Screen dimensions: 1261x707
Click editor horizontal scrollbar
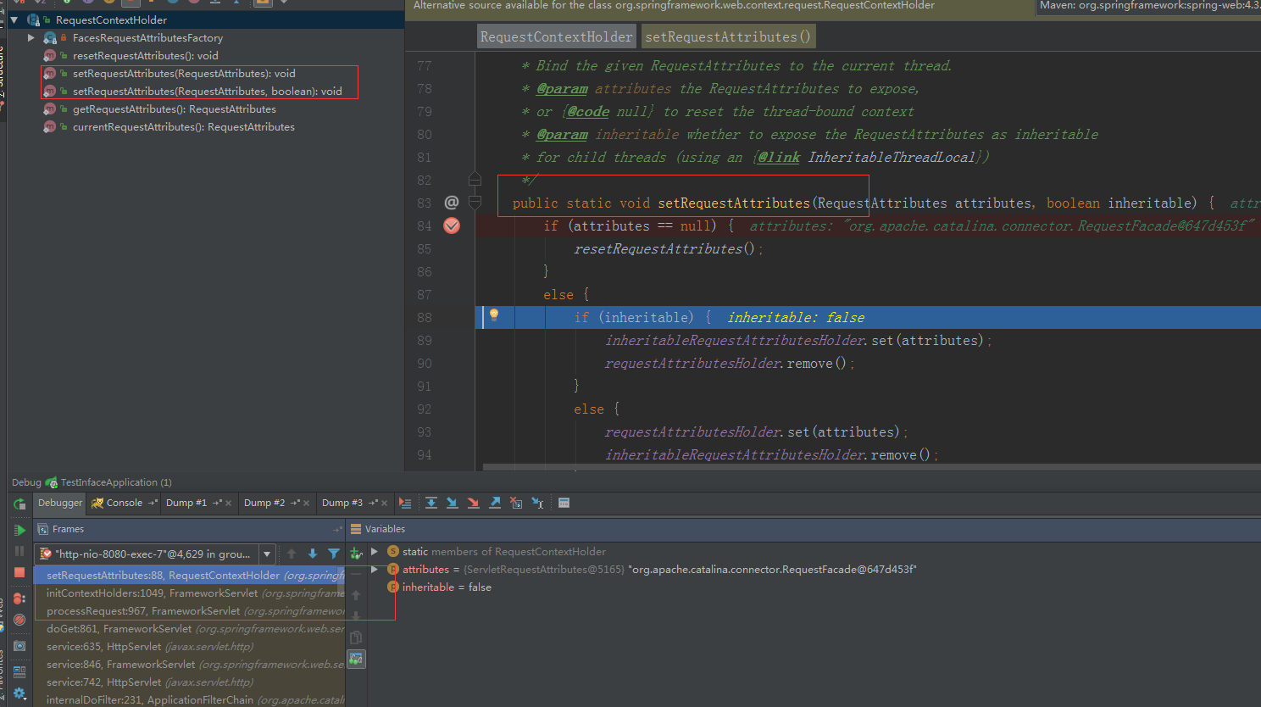point(871,467)
